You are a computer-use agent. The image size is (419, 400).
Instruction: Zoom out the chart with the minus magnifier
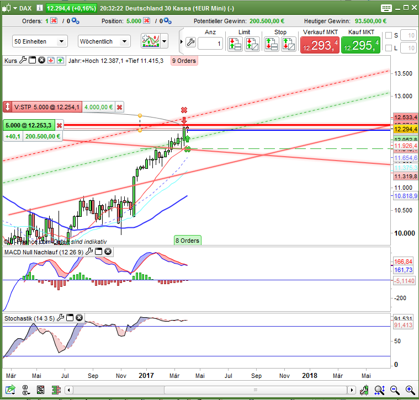(x=395, y=391)
